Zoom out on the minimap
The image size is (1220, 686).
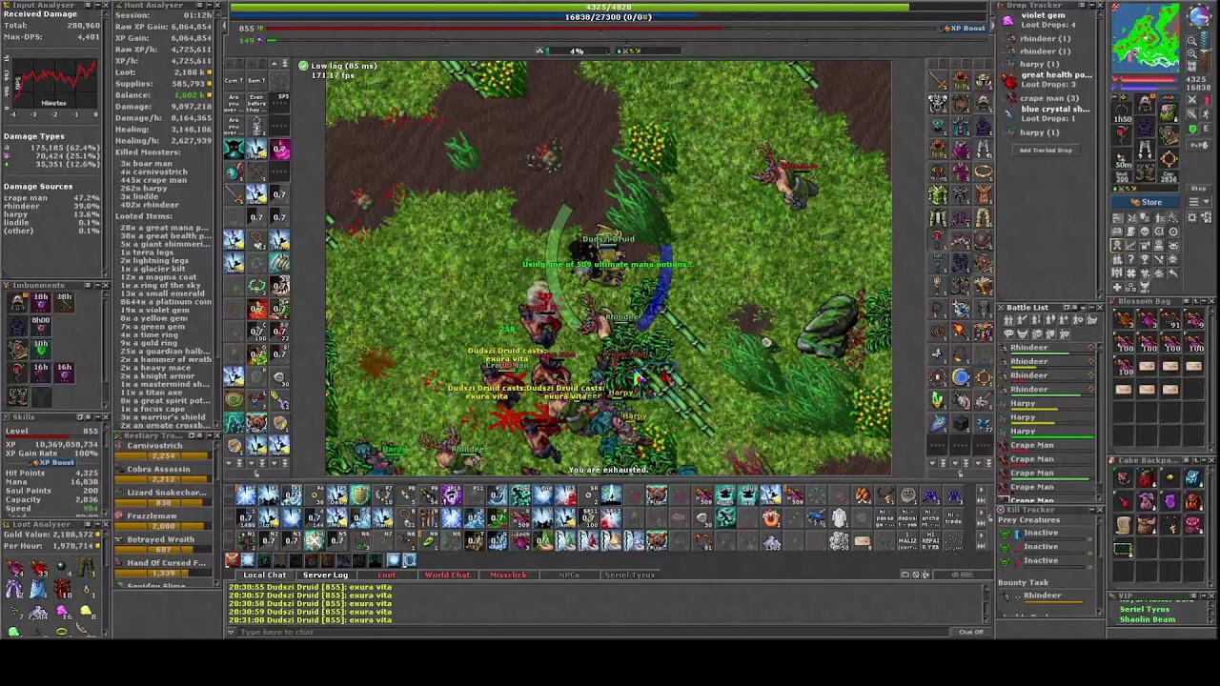point(1192,40)
